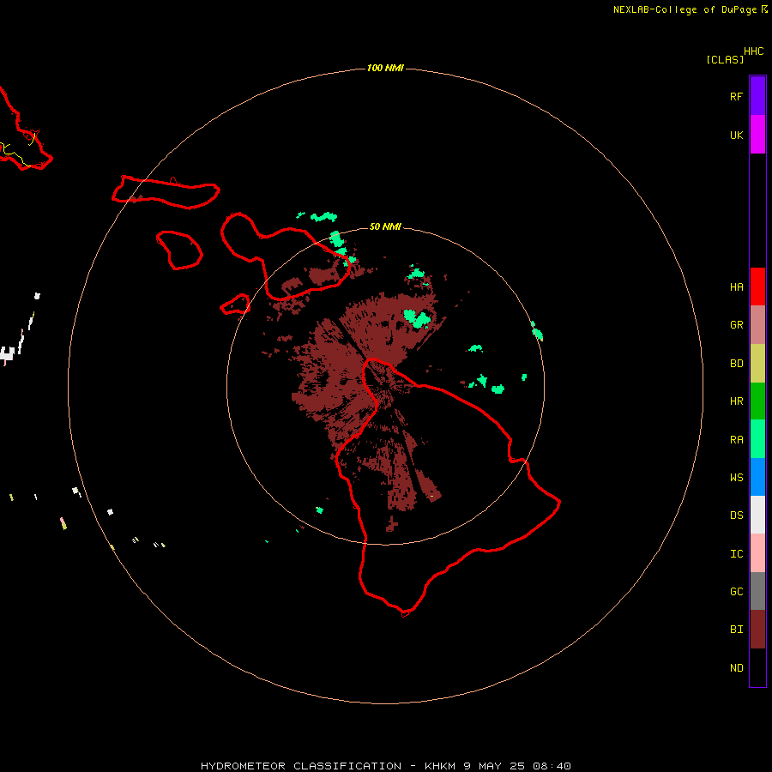Screen dimensions: 772x772
Task: Click the RF purple legend swatch
Action: (757, 96)
